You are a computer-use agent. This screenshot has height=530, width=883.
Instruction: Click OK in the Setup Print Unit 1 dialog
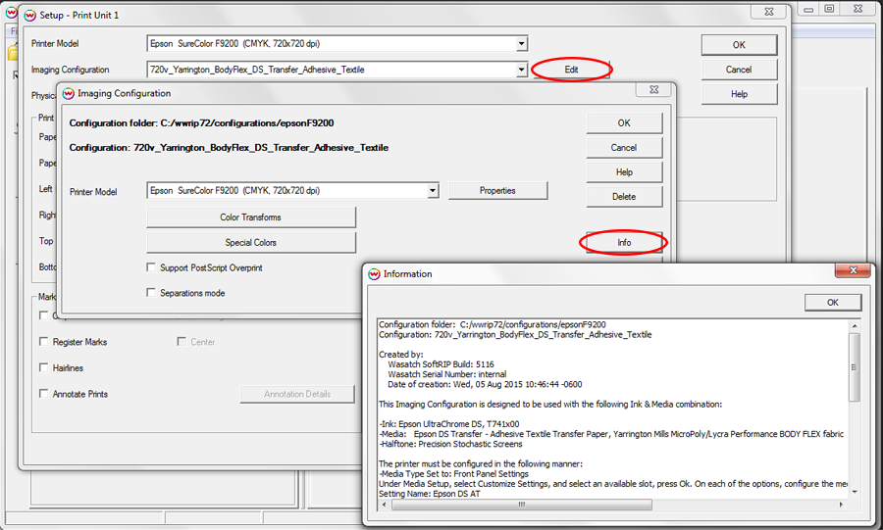[739, 45]
